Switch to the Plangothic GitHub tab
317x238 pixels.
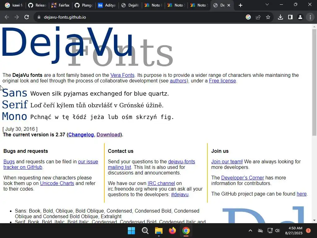pyautogui.click(x=84, y=6)
